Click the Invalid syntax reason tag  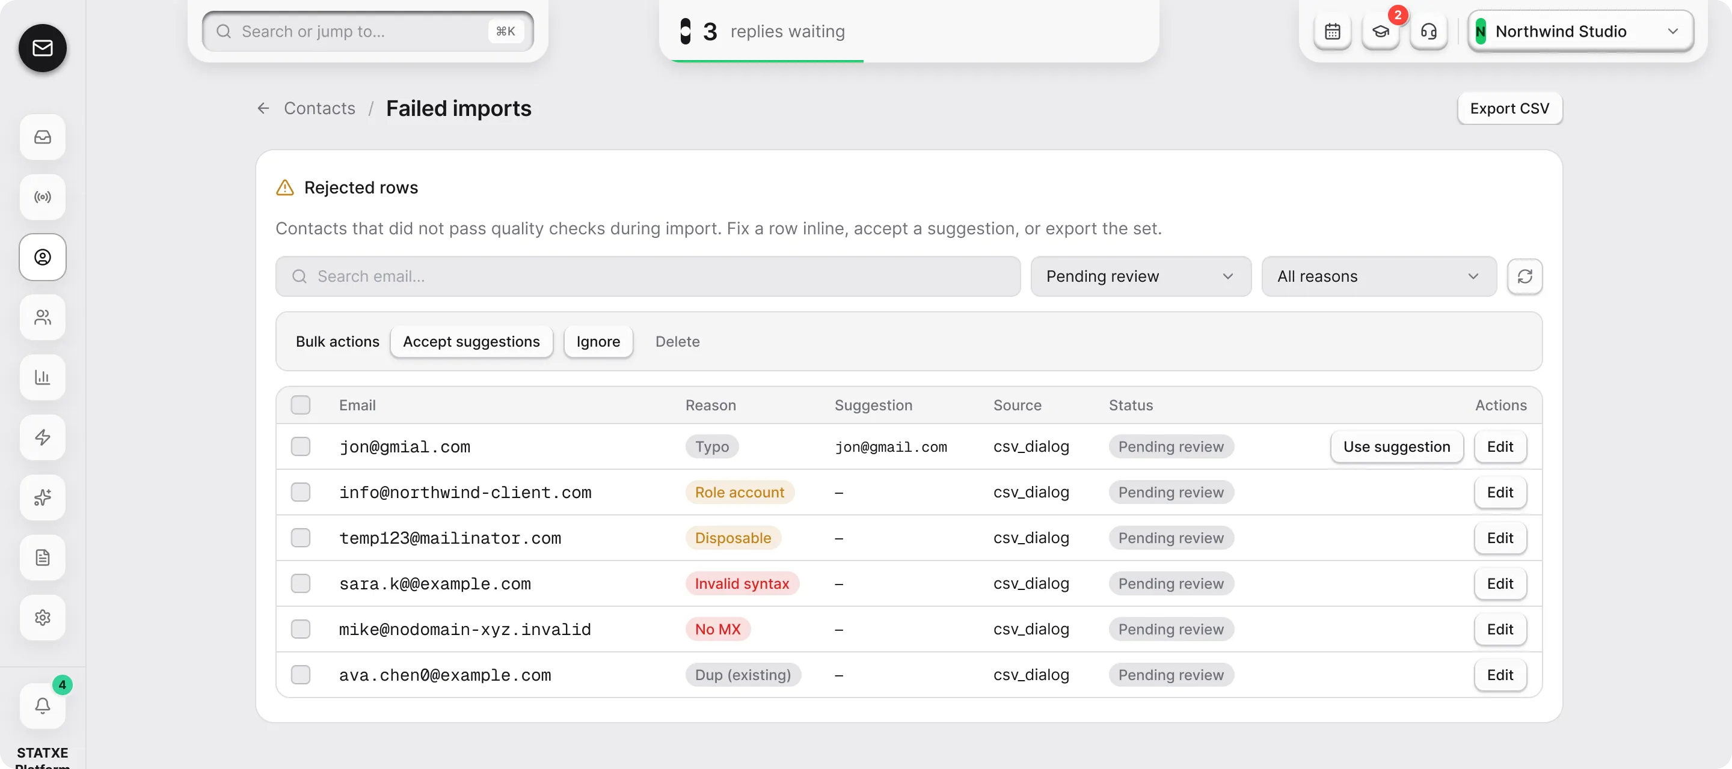[742, 583]
